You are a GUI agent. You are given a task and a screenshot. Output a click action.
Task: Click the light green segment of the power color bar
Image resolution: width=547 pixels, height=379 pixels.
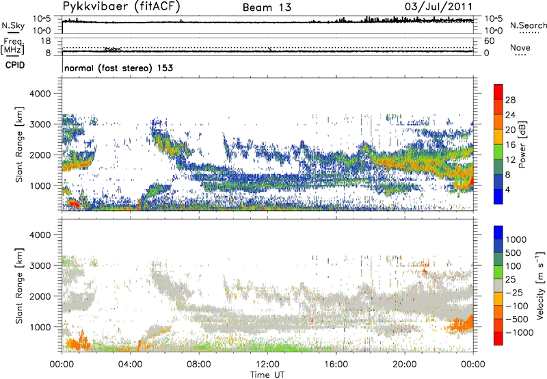498,152
